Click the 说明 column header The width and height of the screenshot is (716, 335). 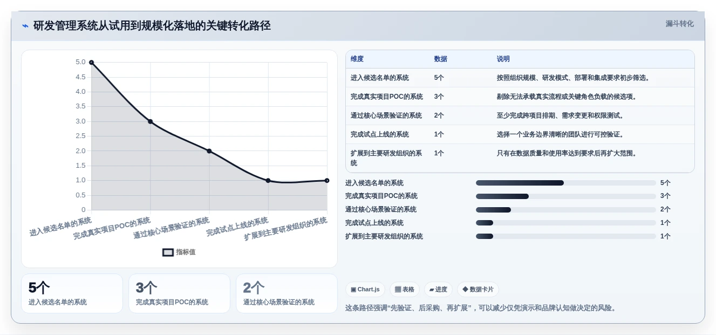pyautogui.click(x=503, y=59)
